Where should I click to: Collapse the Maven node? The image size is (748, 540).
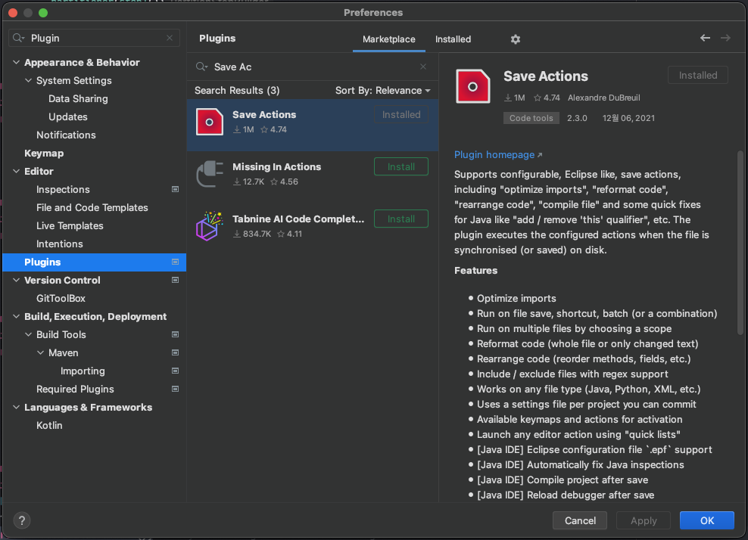click(x=41, y=352)
